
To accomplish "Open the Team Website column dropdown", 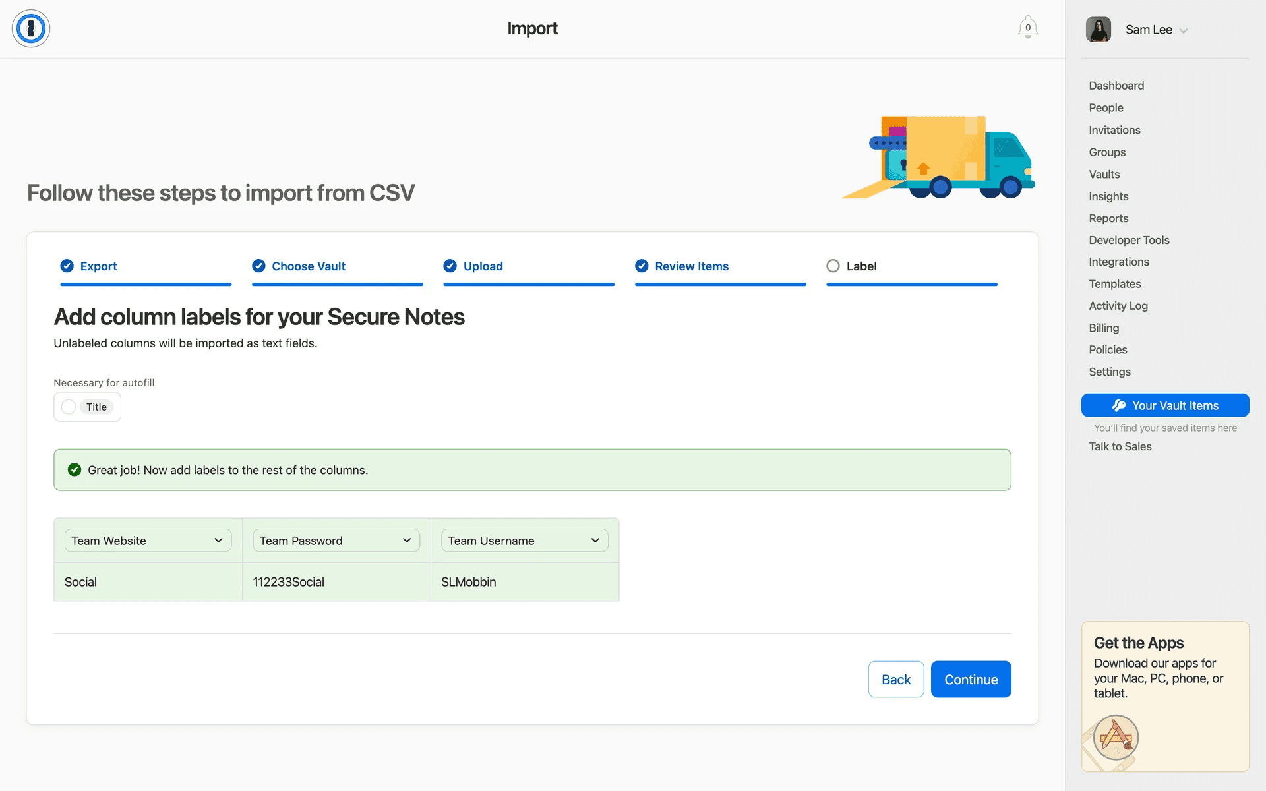I will click(148, 541).
